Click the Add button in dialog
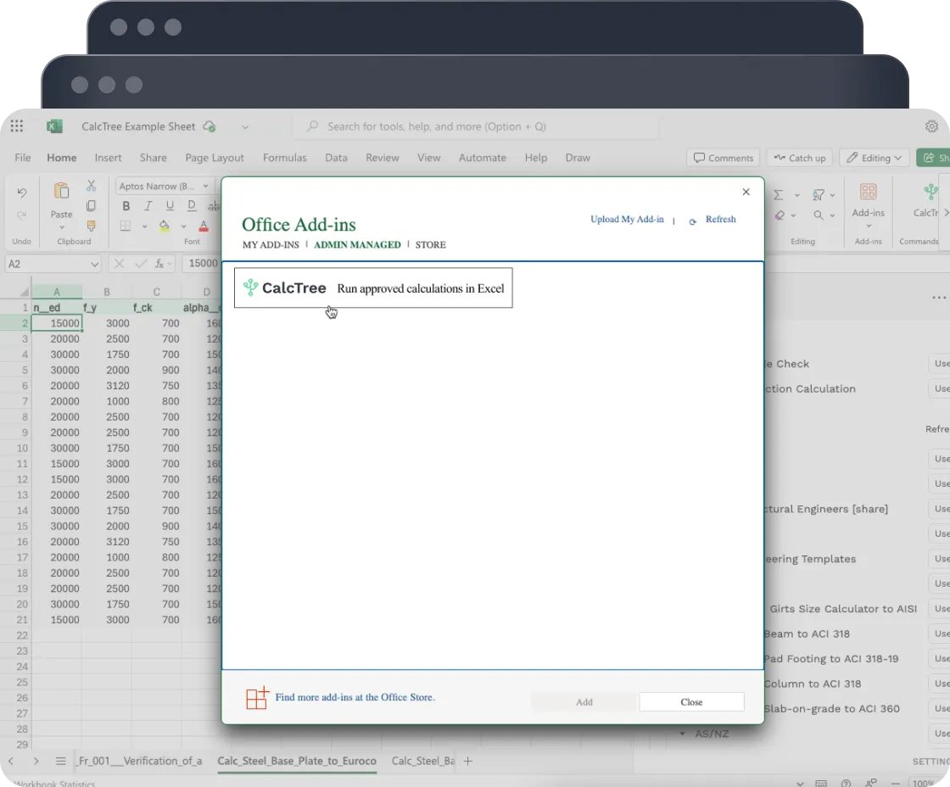The width and height of the screenshot is (950, 787). coord(584,701)
